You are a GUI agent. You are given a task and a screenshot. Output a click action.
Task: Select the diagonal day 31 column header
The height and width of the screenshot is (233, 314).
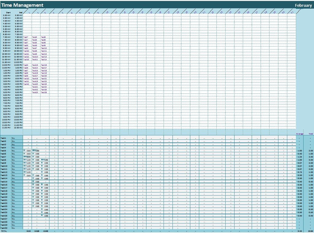point(292,12)
